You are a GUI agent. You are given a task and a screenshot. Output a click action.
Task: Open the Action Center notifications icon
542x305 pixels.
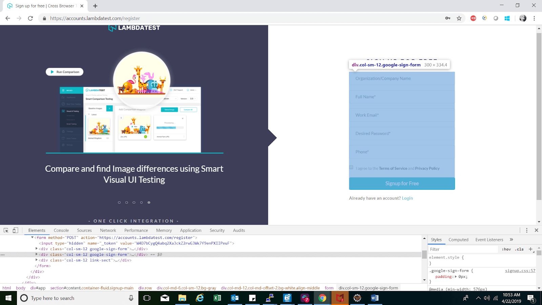[x=531, y=298]
